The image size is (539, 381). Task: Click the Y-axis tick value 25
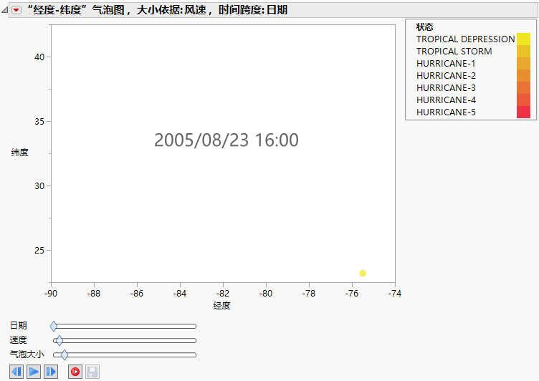pyautogui.click(x=39, y=251)
